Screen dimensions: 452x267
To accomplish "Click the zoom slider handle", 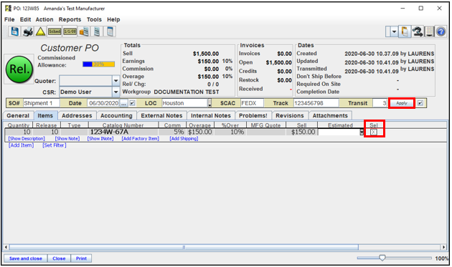I will 382,258.
